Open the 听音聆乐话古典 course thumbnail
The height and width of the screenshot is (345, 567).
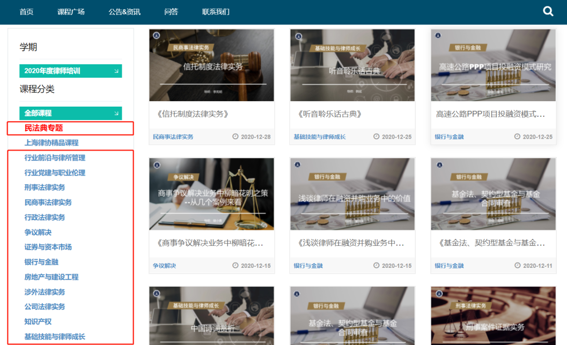352,65
